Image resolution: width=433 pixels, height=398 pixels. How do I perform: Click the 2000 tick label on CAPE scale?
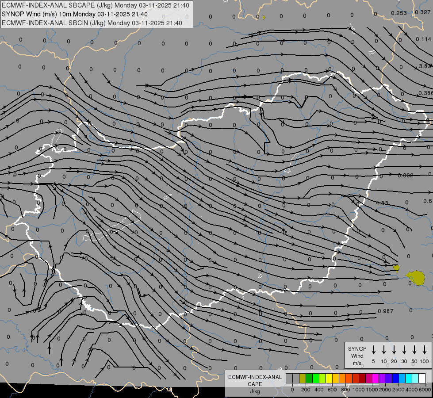click(385, 390)
